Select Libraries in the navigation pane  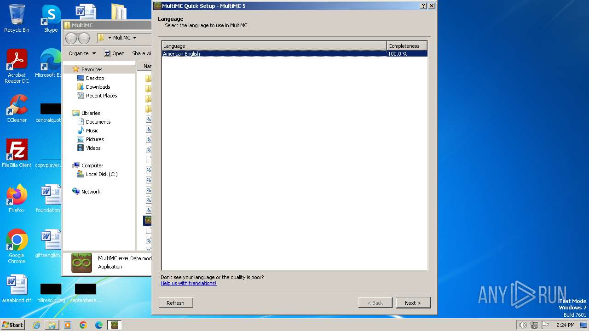(x=91, y=113)
